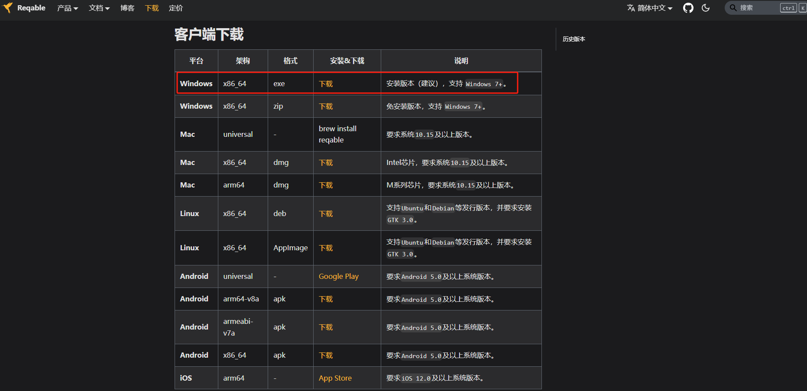
Task: Toggle dark mode with the moon icon
Action: tap(706, 8)
